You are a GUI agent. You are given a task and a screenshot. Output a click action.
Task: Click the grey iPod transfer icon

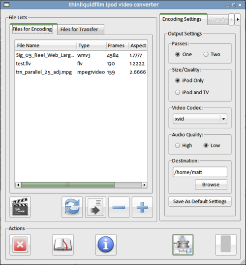pos(226,245)
